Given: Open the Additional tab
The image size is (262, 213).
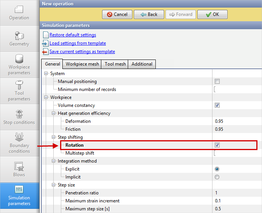Looking at the screenshot, I should click(142, 64).
